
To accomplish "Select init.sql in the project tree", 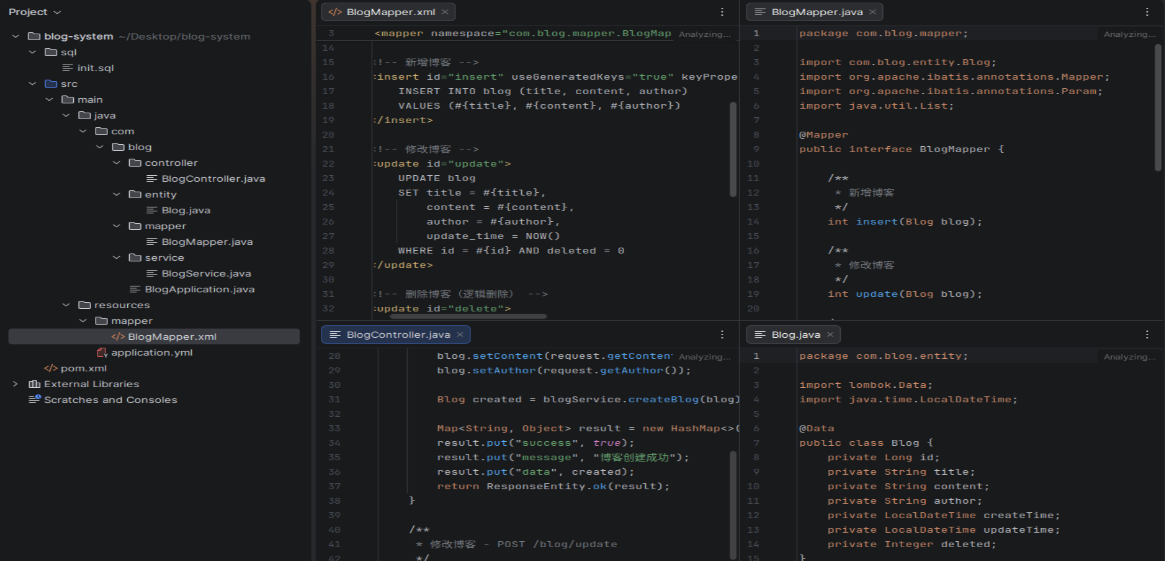I will point(96,68).
